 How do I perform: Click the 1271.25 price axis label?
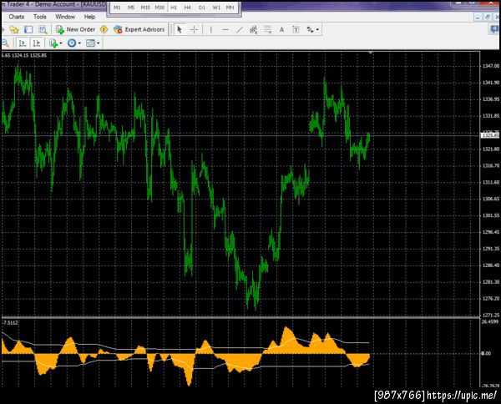click(491, 315)
